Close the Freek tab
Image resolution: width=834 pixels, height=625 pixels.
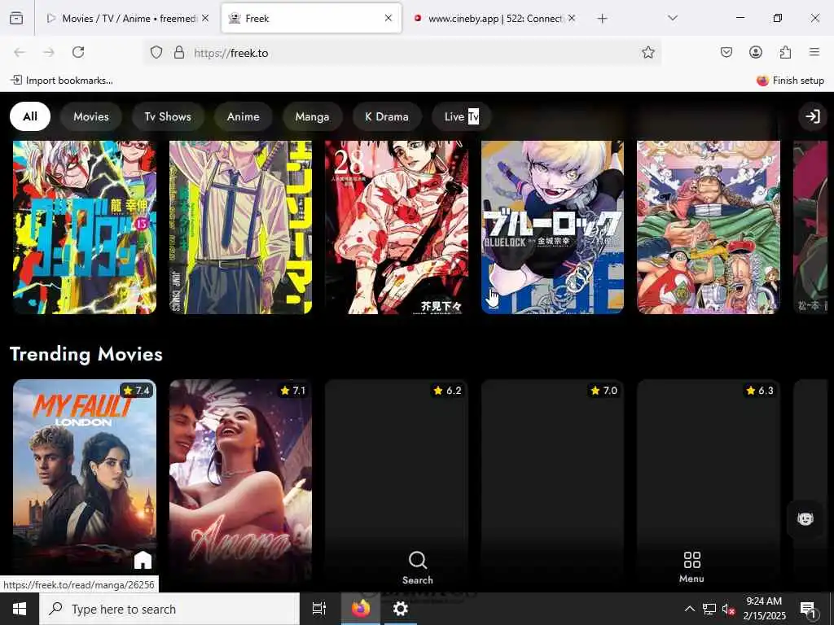[x=388, y=18]
